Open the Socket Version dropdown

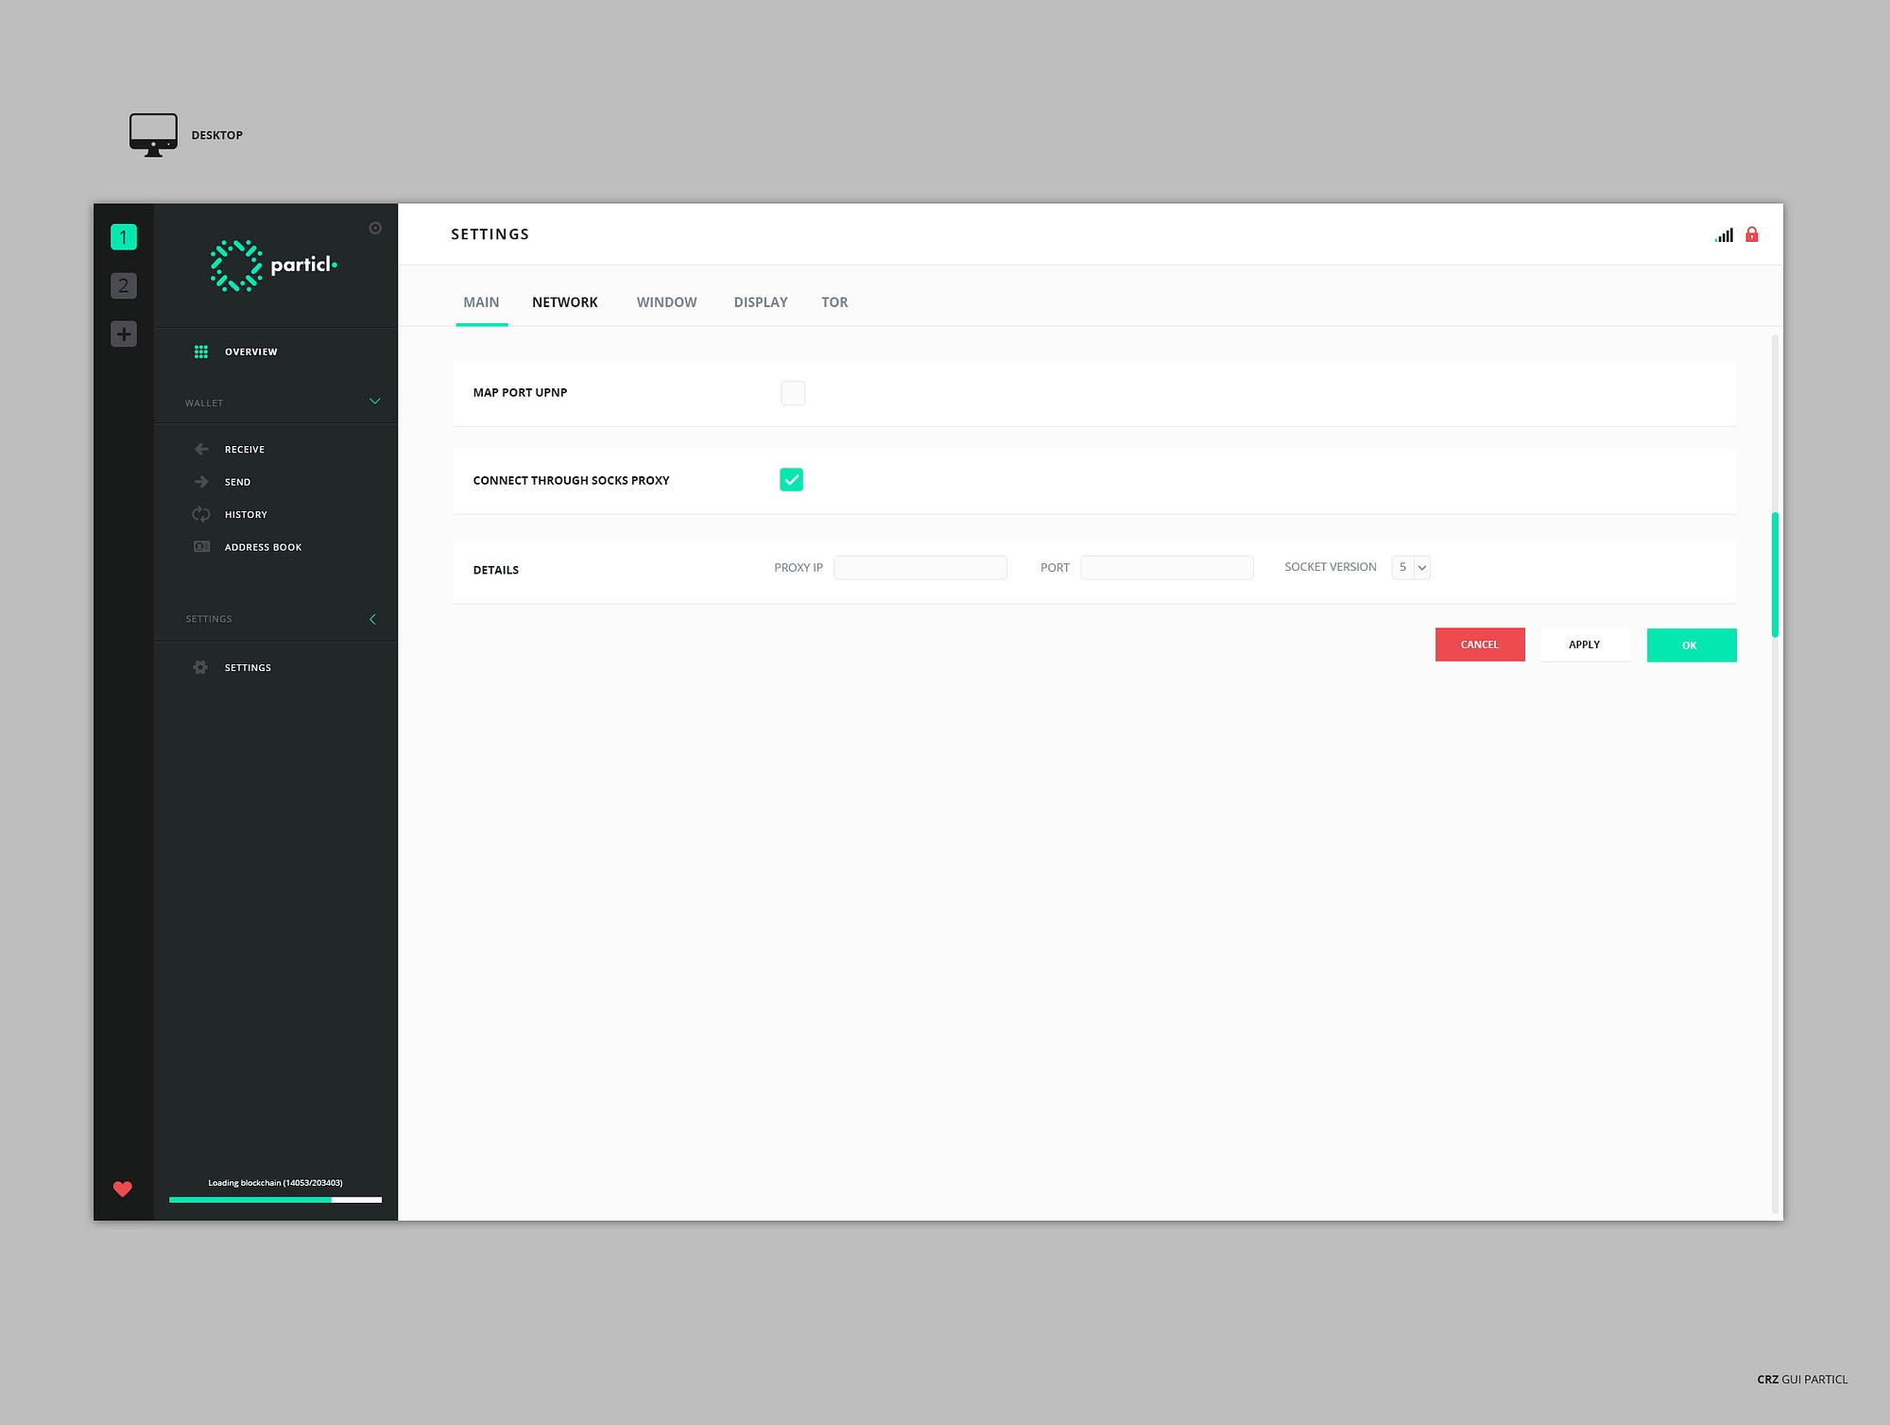(1410, 567)
